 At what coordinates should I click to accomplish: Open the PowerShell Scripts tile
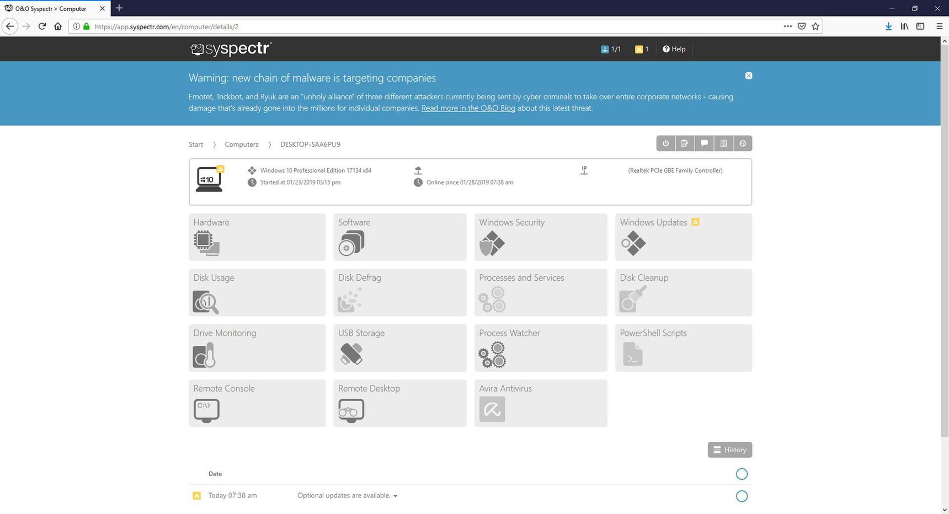coord(684,347)
